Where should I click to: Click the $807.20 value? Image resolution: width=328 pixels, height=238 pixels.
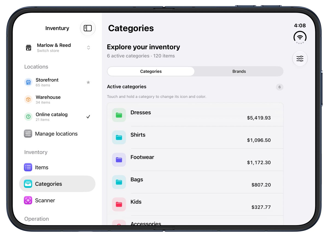pos(261,185)
